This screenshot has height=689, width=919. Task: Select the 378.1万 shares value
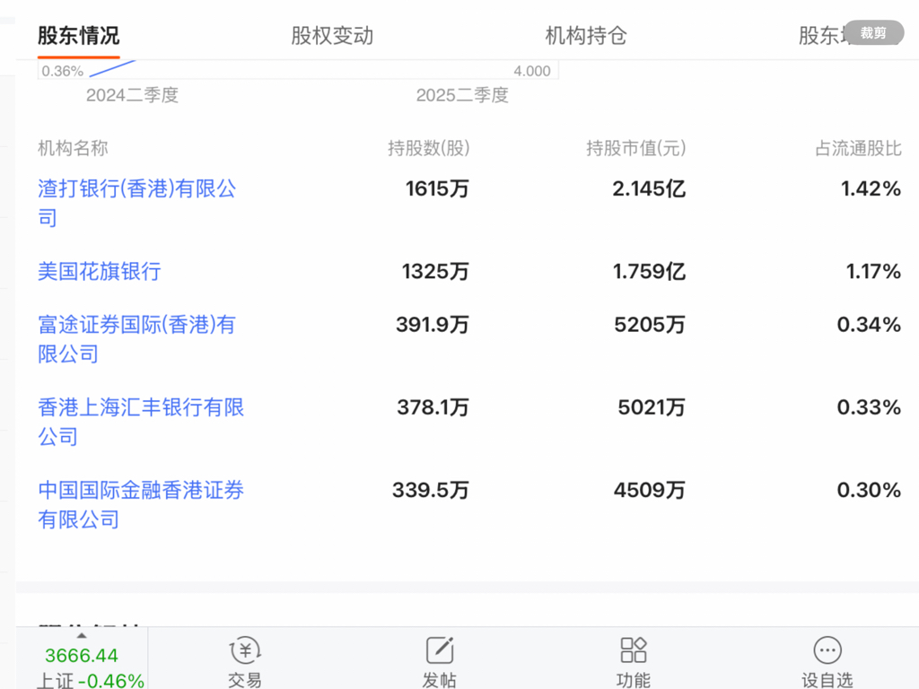pyautogui.click(x=433, y=407)
